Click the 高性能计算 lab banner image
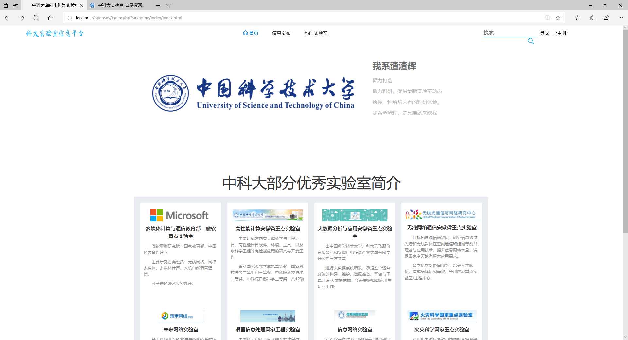 pos(268,215)
